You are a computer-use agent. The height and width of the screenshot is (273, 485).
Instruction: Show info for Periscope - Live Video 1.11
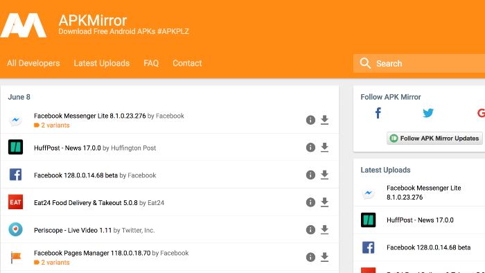tap(310, 230)
